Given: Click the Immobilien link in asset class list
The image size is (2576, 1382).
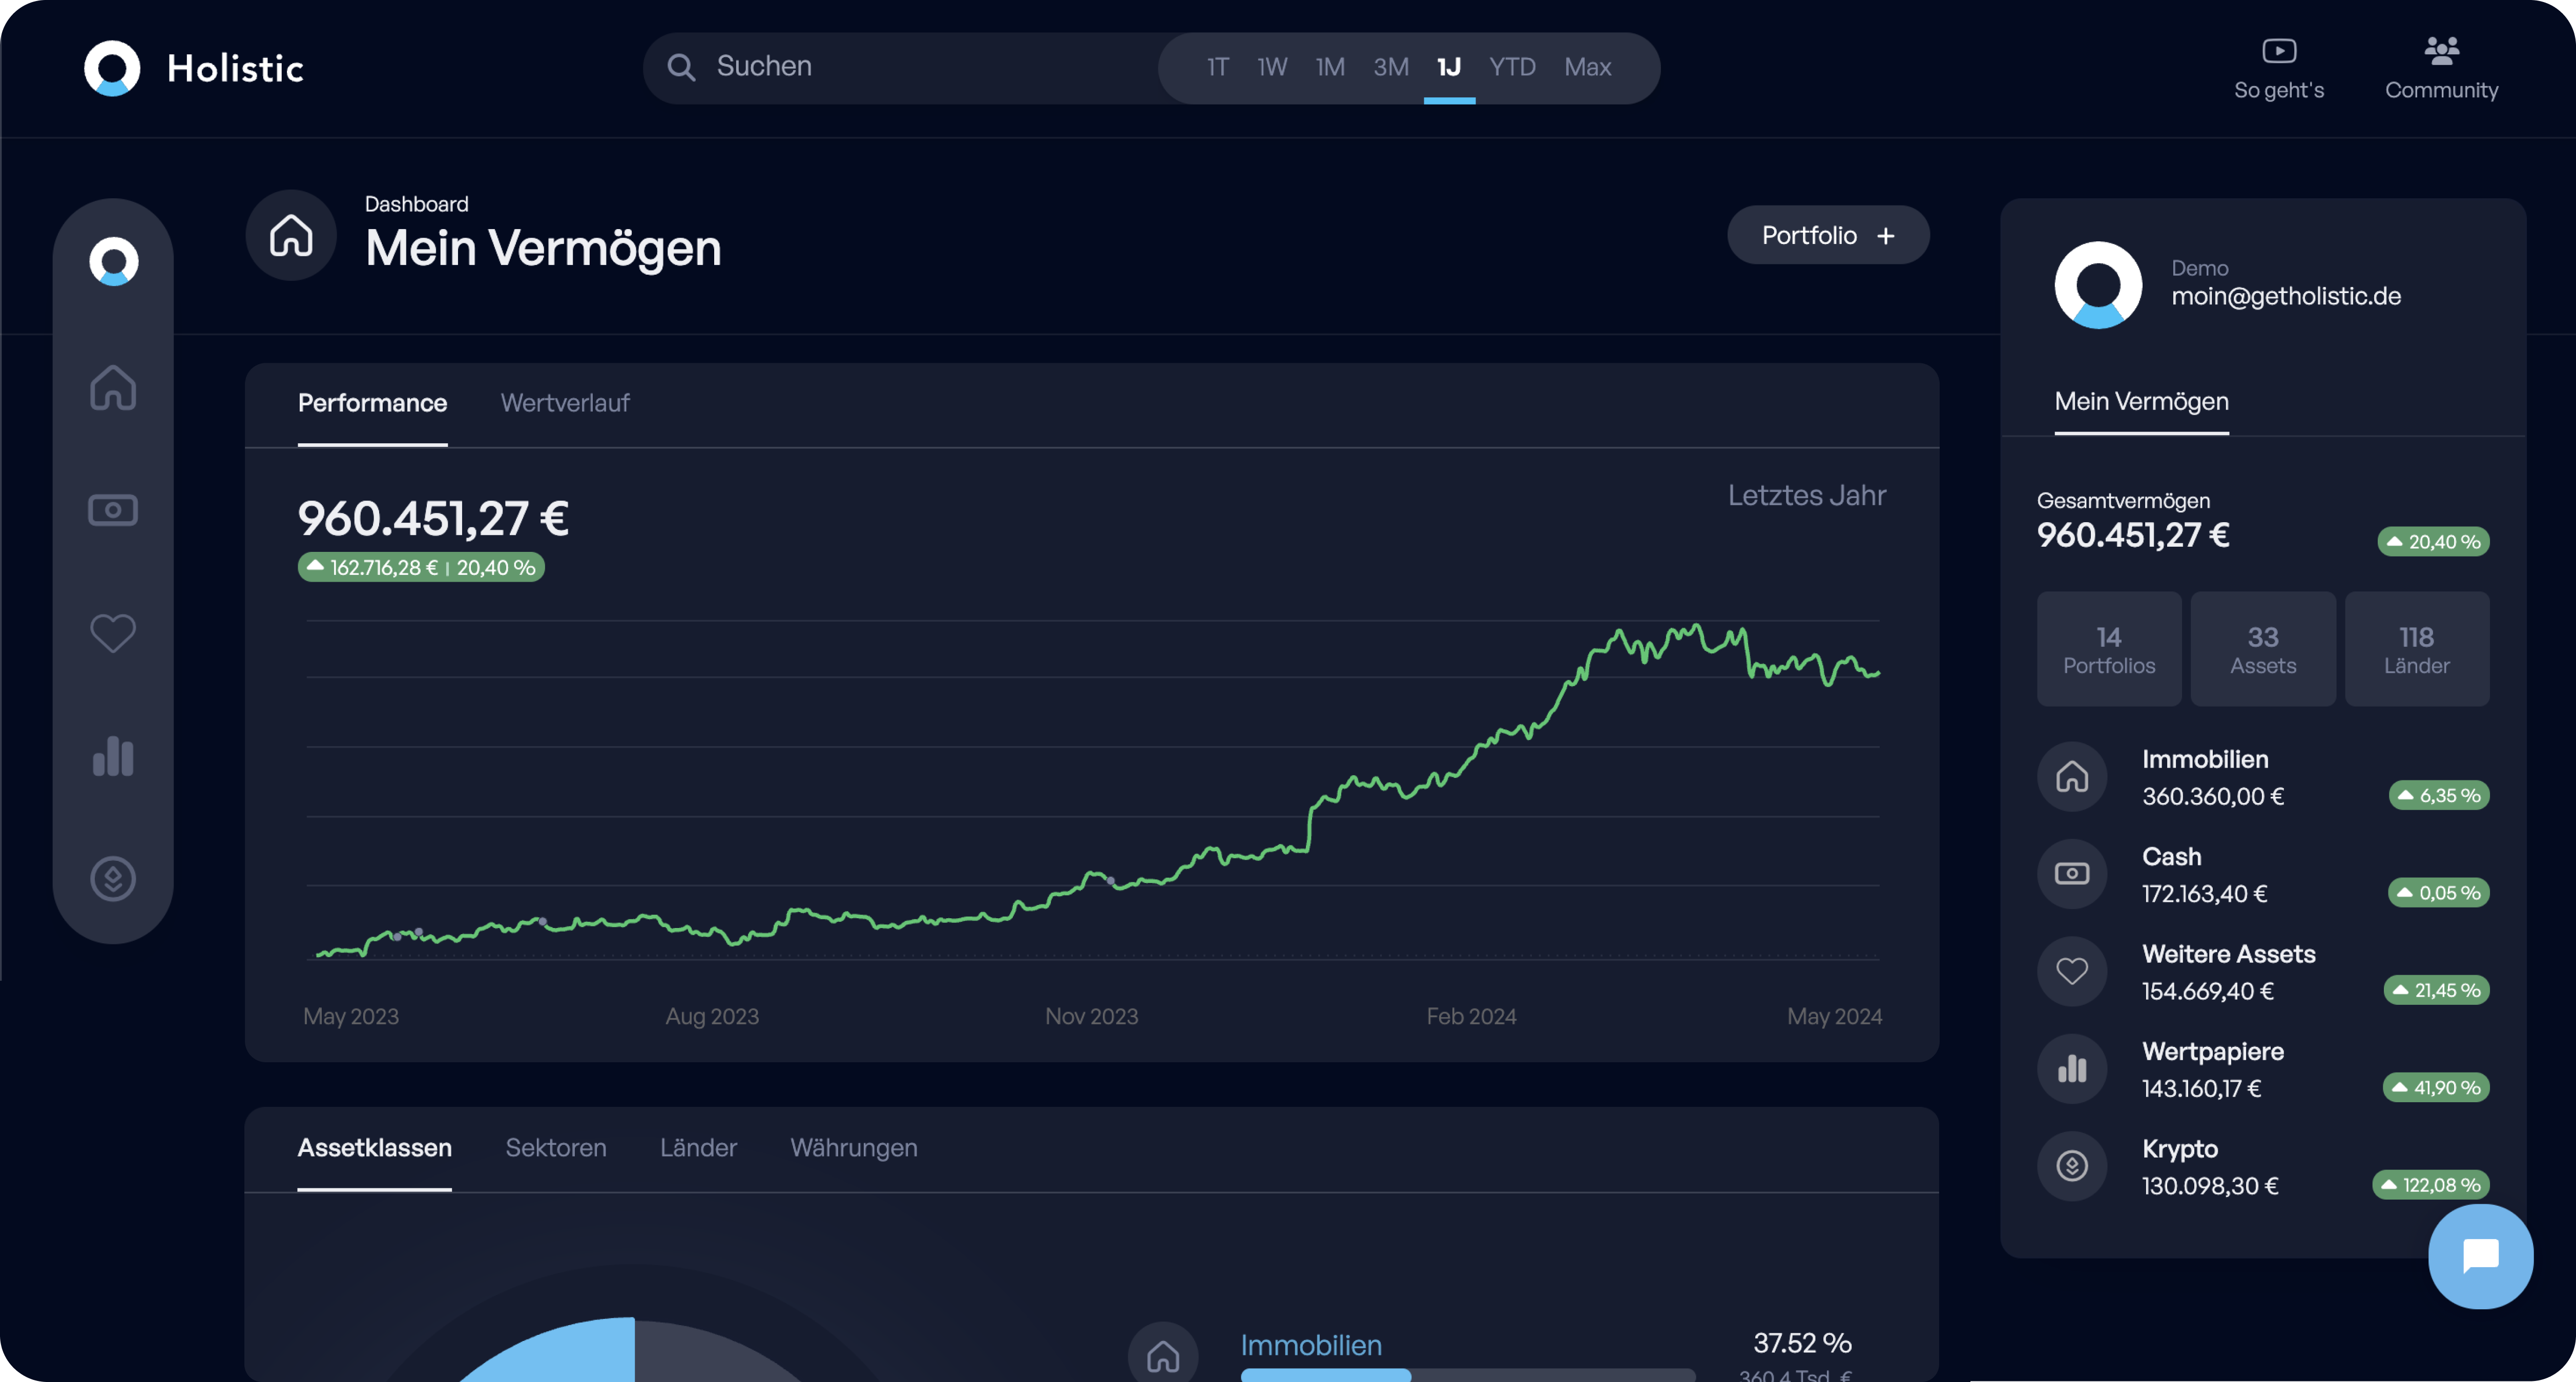Looking at the screenshot, I should pyautogui.click(x=1311, y=1345).
